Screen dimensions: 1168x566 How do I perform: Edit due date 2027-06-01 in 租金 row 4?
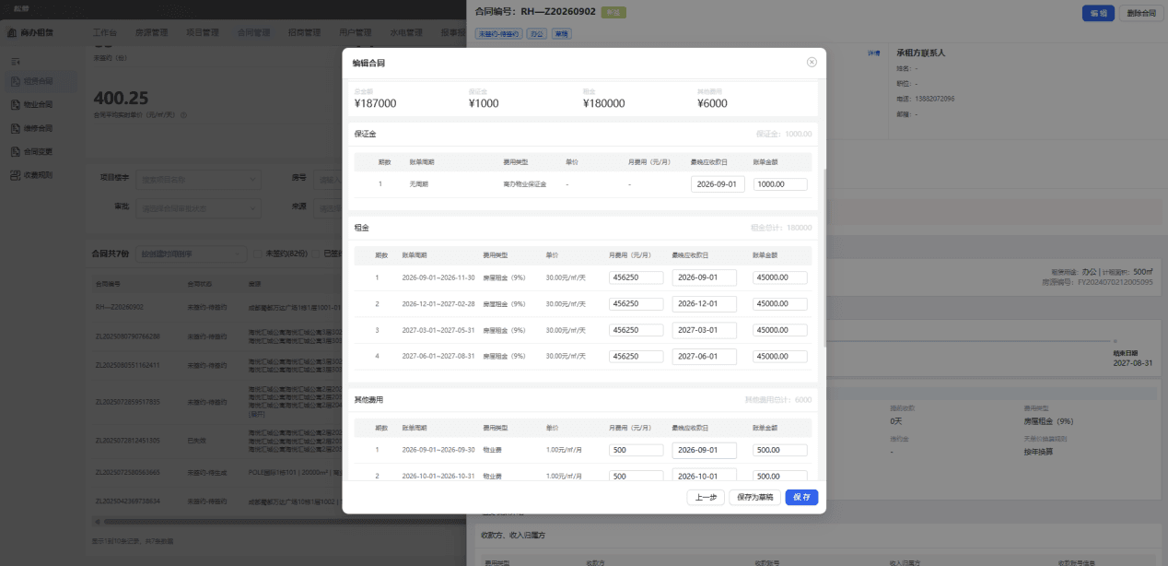705,356
